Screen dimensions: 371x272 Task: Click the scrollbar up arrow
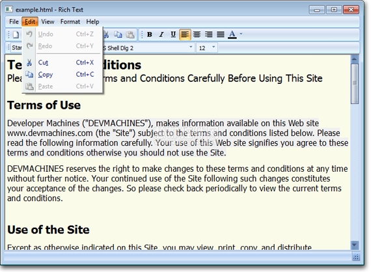pyautogui.click(x=355, y=59)
